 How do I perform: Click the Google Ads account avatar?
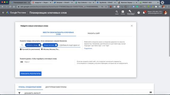[x=165, y=13]
